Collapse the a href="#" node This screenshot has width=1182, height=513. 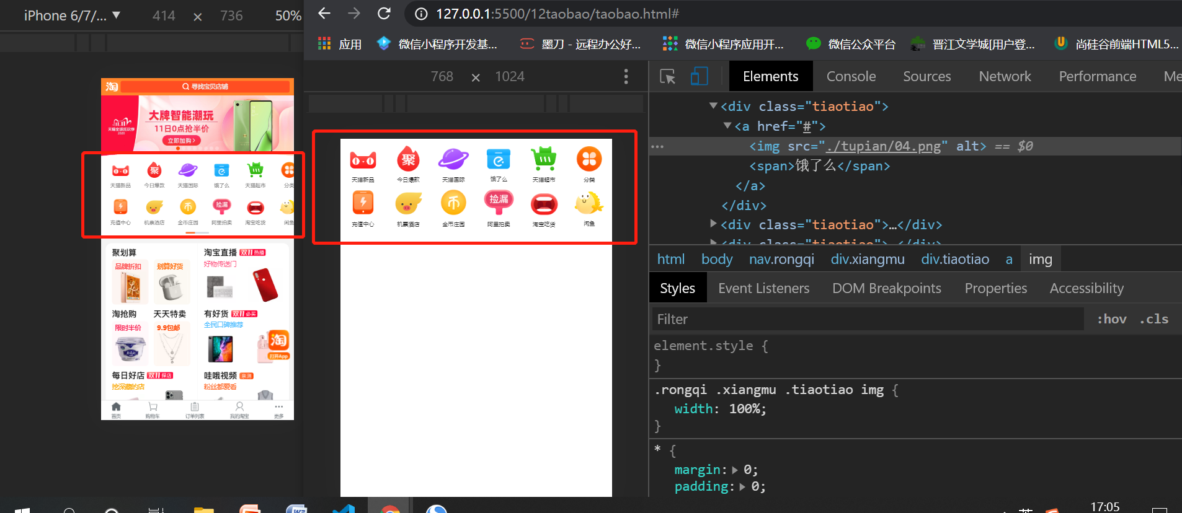pyautogui.click(x=727, y=126)
